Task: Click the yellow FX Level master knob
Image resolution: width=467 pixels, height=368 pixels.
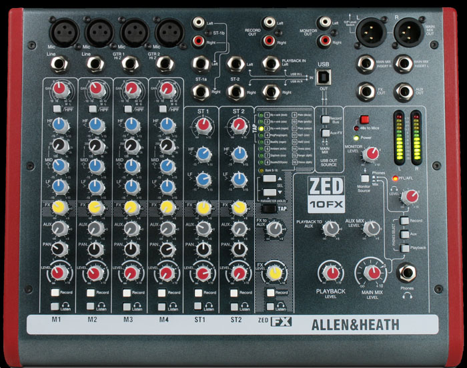Action: [272, 272]
